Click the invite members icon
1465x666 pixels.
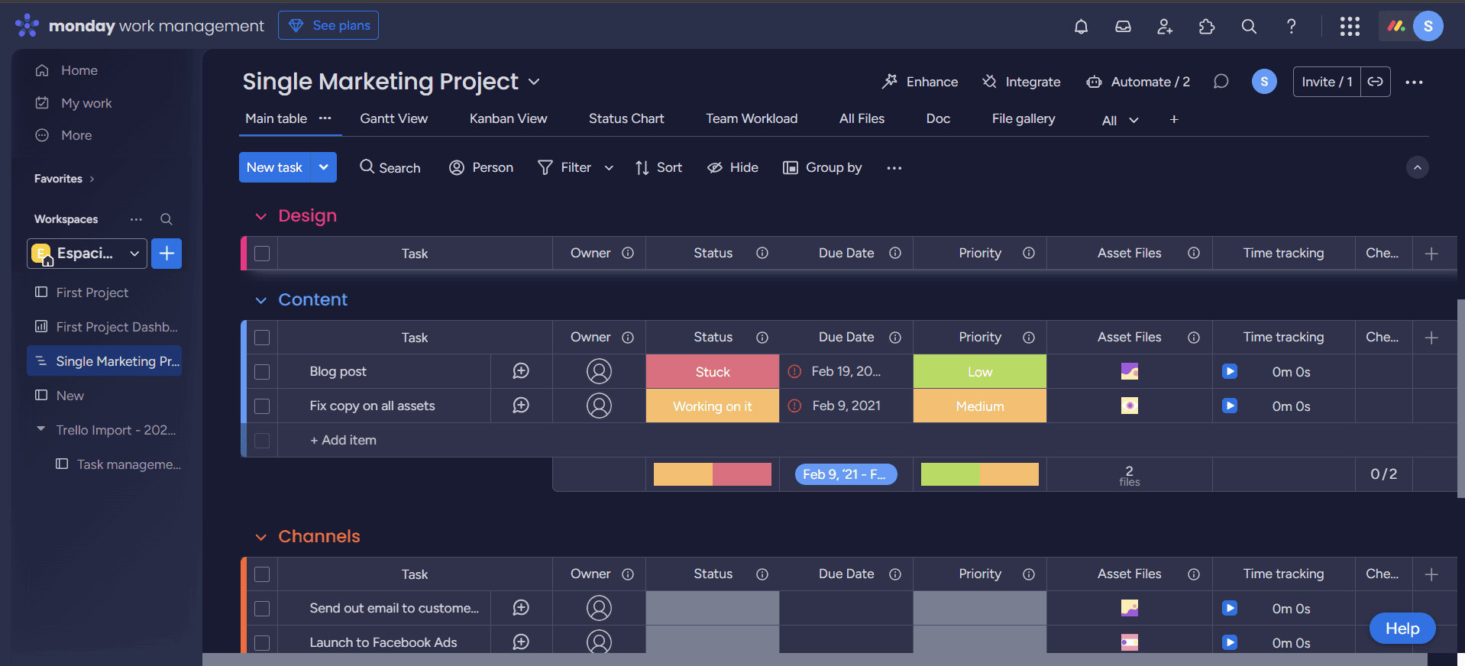click(x=1165, y=27)
